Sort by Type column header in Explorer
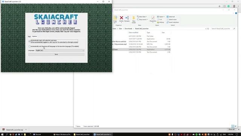The image size is (241, 136). click(148, 32)
